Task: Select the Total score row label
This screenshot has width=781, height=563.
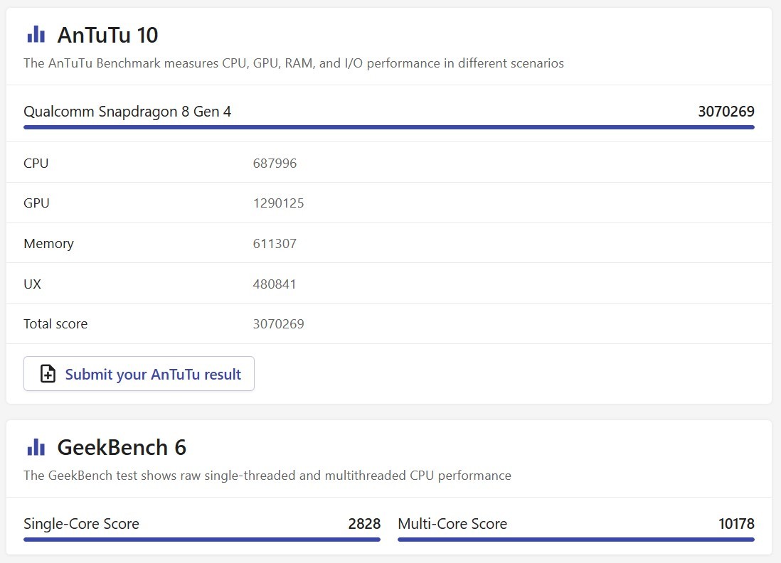Action: (55, 323)
